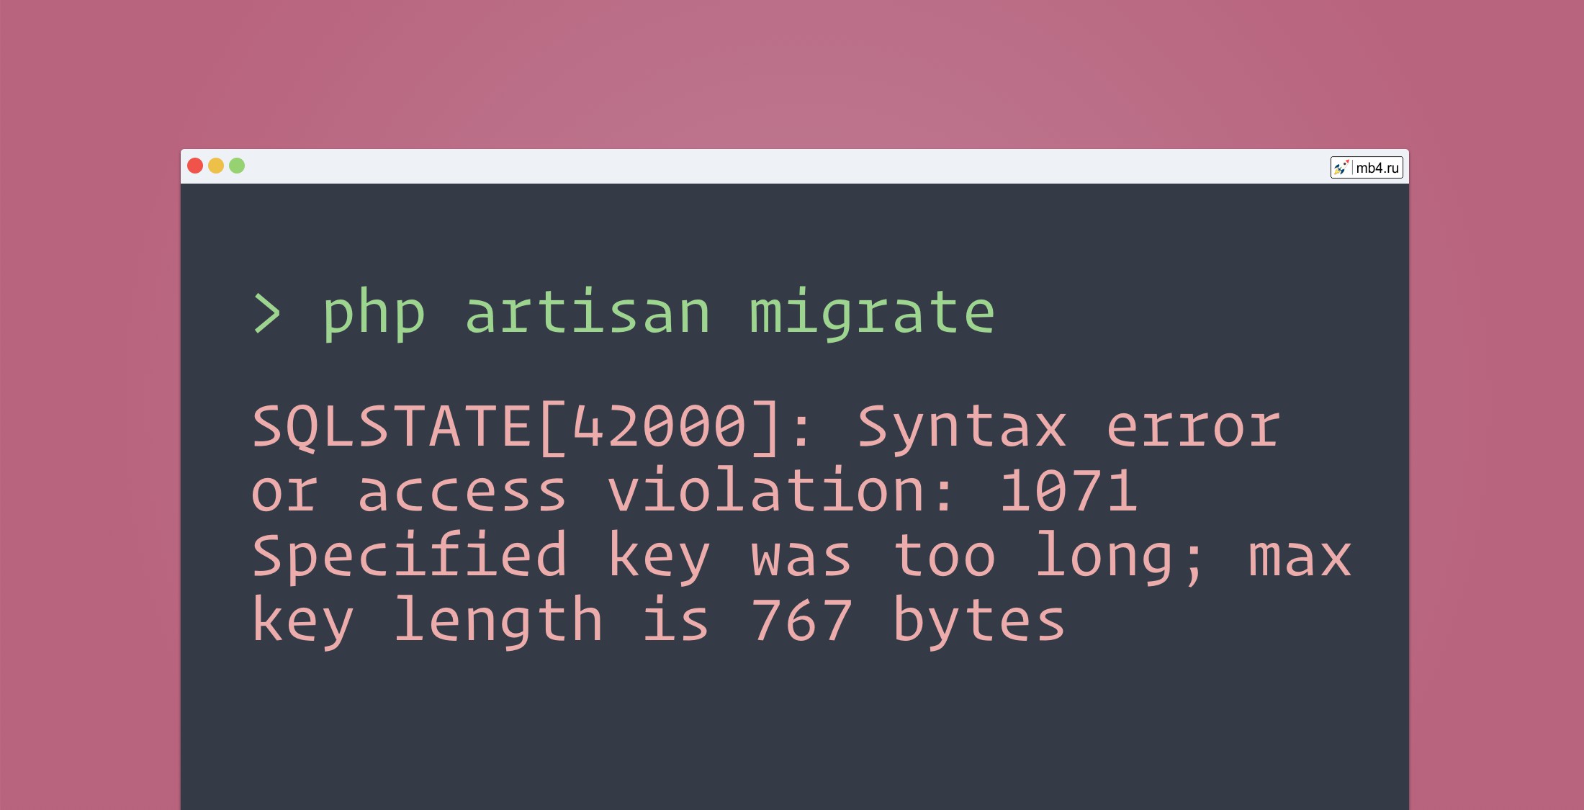This screenshot has height=810, width=1584.
Task: Click the green prompt chevron symbol
Action: pos(267,314)
